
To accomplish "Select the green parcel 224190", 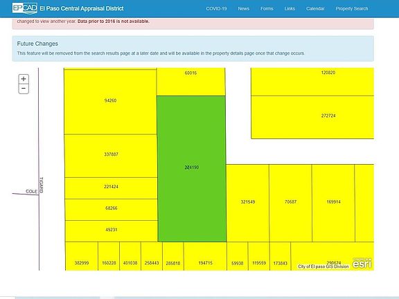I will pos(192,169).
